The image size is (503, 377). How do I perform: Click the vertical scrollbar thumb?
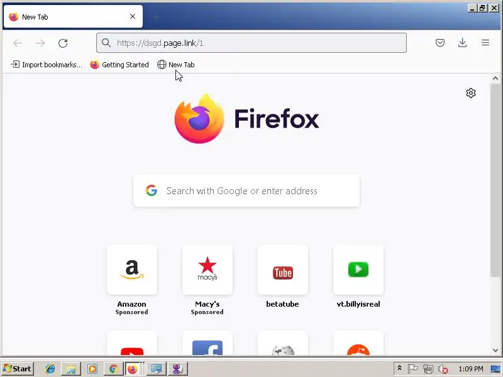495,180
